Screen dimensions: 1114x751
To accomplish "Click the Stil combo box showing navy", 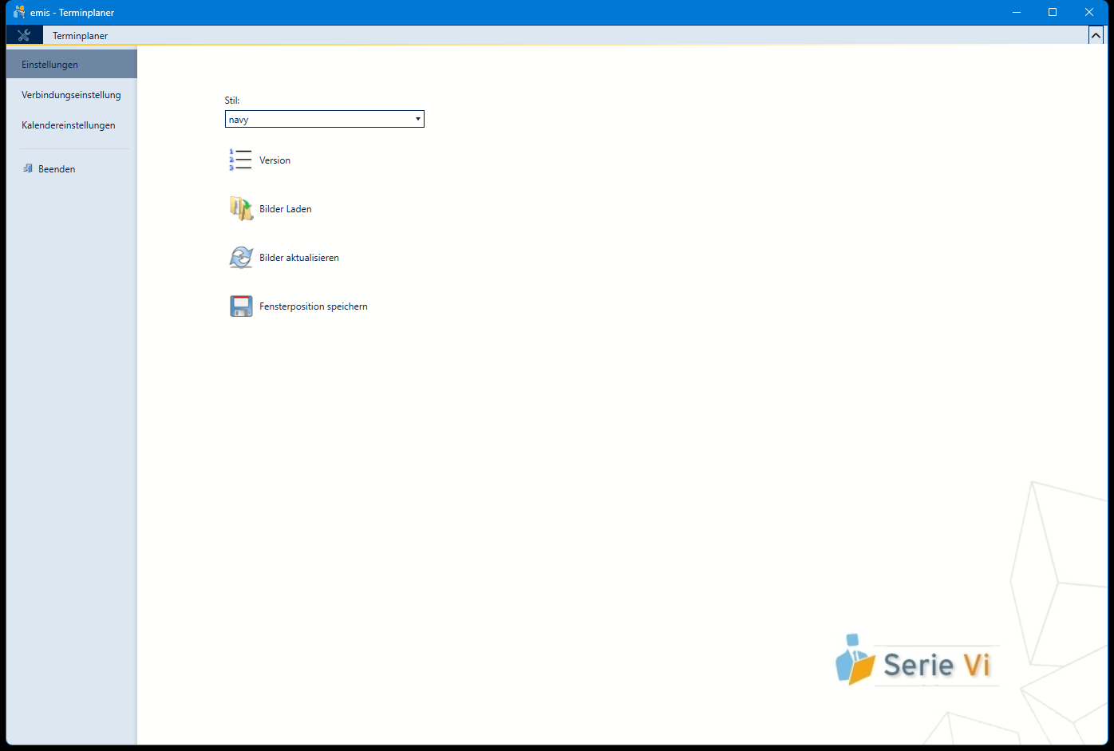I will [325, 119].
